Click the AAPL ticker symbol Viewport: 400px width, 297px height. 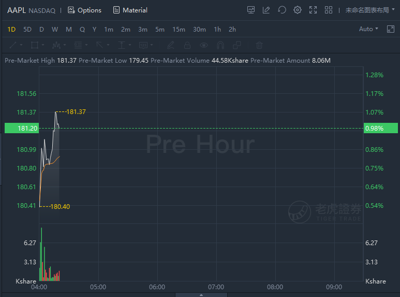click(17, 10)
